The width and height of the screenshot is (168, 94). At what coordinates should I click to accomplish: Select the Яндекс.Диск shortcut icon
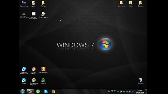(43, 15)
